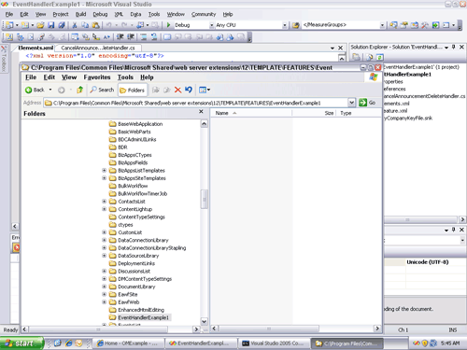Viewport: 467px width, 350px height.
Task: Open Visual Studio Debug menu
Action: (100, 14)
